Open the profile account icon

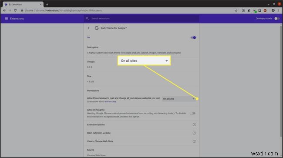click(273, 10)
